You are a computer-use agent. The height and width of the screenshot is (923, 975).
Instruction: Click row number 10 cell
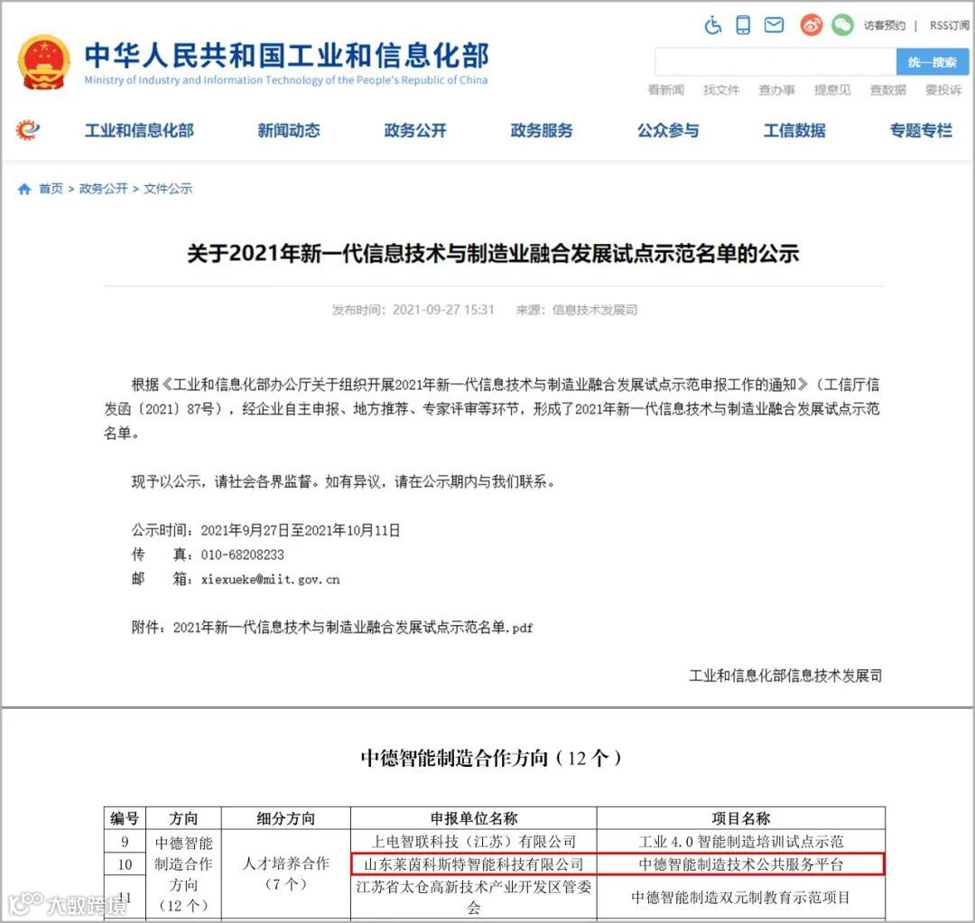125,864
